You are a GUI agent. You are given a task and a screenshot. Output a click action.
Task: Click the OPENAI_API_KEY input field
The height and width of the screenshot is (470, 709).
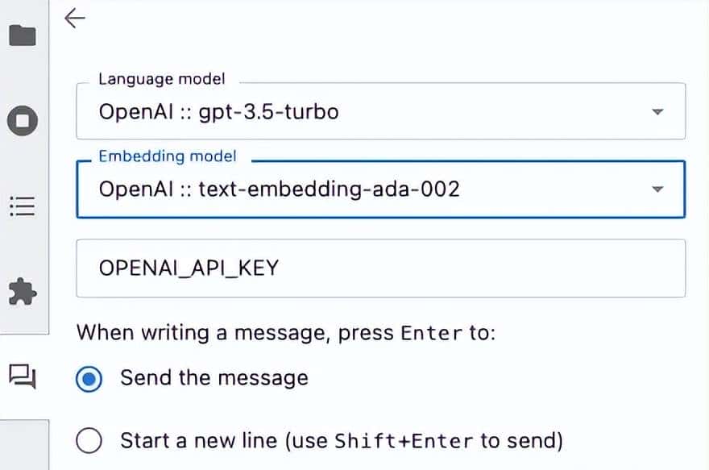pos(380,268)
